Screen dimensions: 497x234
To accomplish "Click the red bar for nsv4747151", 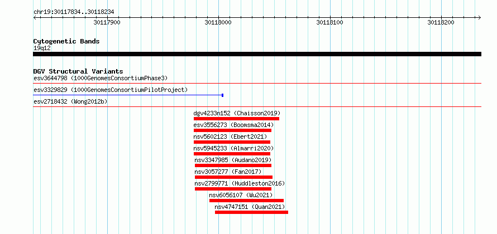I will click(x=252, y=212).
